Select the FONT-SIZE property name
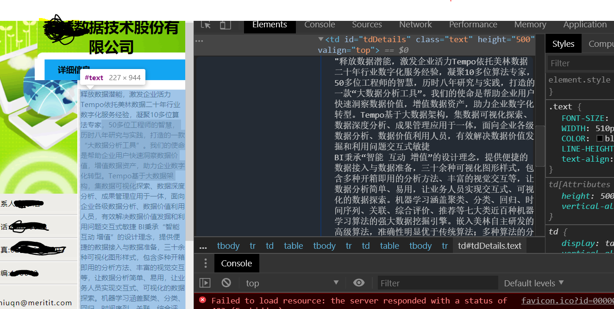 coord(583,118)
